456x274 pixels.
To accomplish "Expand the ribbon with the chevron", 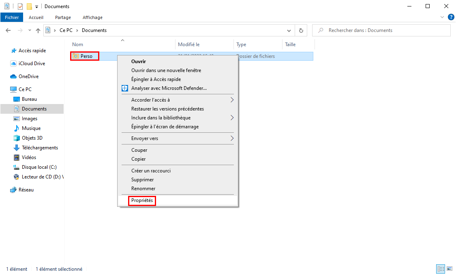I will (x=442, y=17).
